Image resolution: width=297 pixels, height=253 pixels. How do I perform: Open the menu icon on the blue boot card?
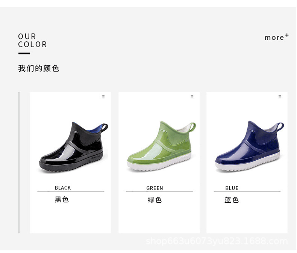click(x=280, y=97)
